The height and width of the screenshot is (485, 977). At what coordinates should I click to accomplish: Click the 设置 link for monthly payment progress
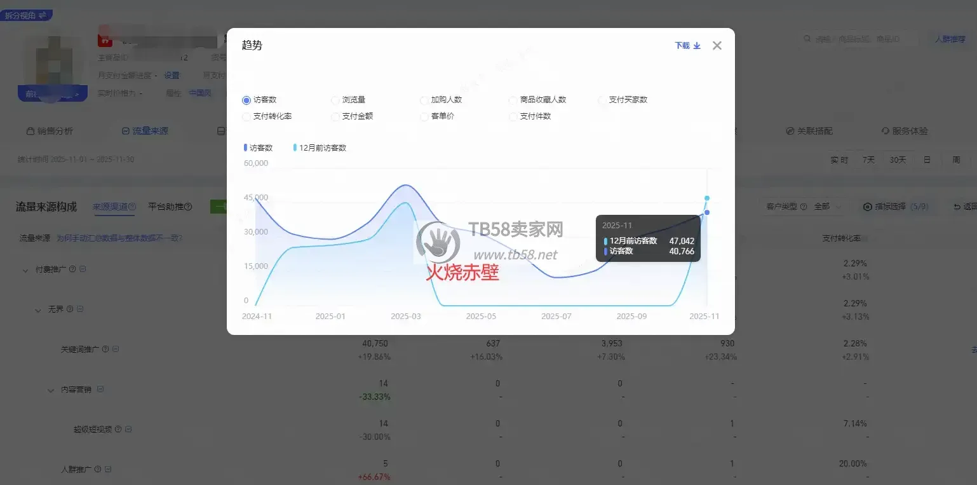tap(172, 76)
